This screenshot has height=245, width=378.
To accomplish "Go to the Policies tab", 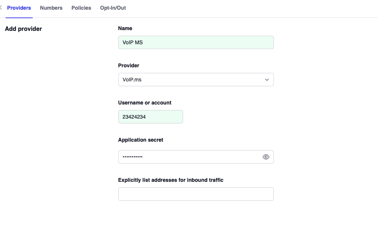I will pos(81,8).
